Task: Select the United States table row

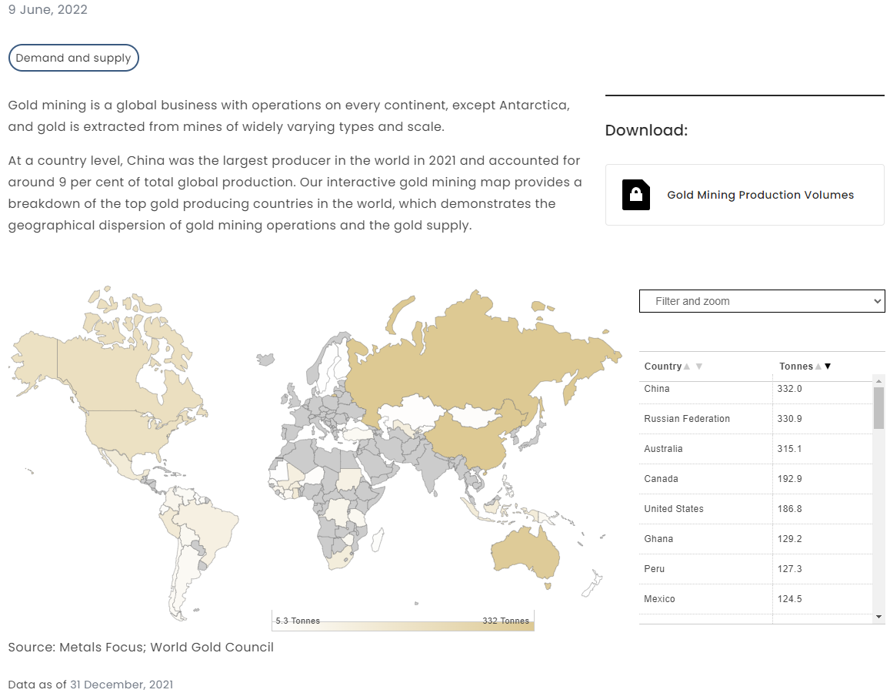Action: (755, 509)
